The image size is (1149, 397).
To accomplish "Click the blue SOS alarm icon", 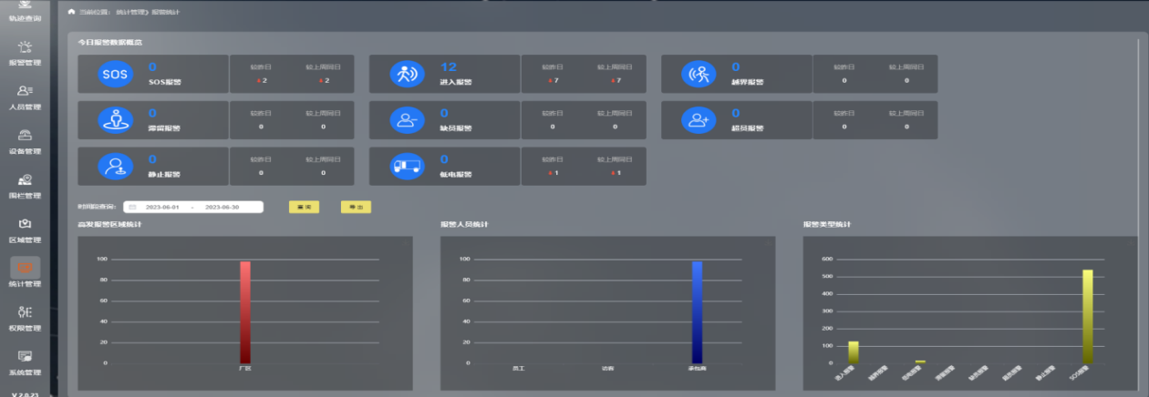I will coord(116,74).
